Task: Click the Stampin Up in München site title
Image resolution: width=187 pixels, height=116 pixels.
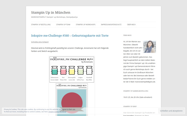Action: click(x=51, y=12)
